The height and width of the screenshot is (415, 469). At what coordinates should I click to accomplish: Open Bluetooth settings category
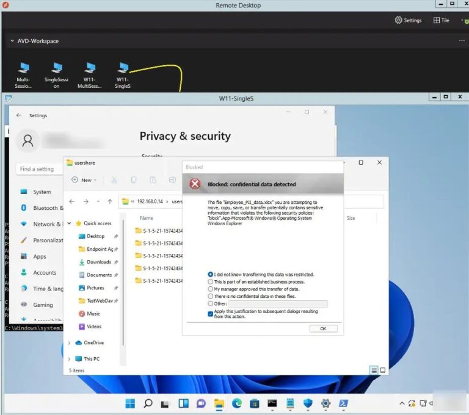[x=42, y=208]
